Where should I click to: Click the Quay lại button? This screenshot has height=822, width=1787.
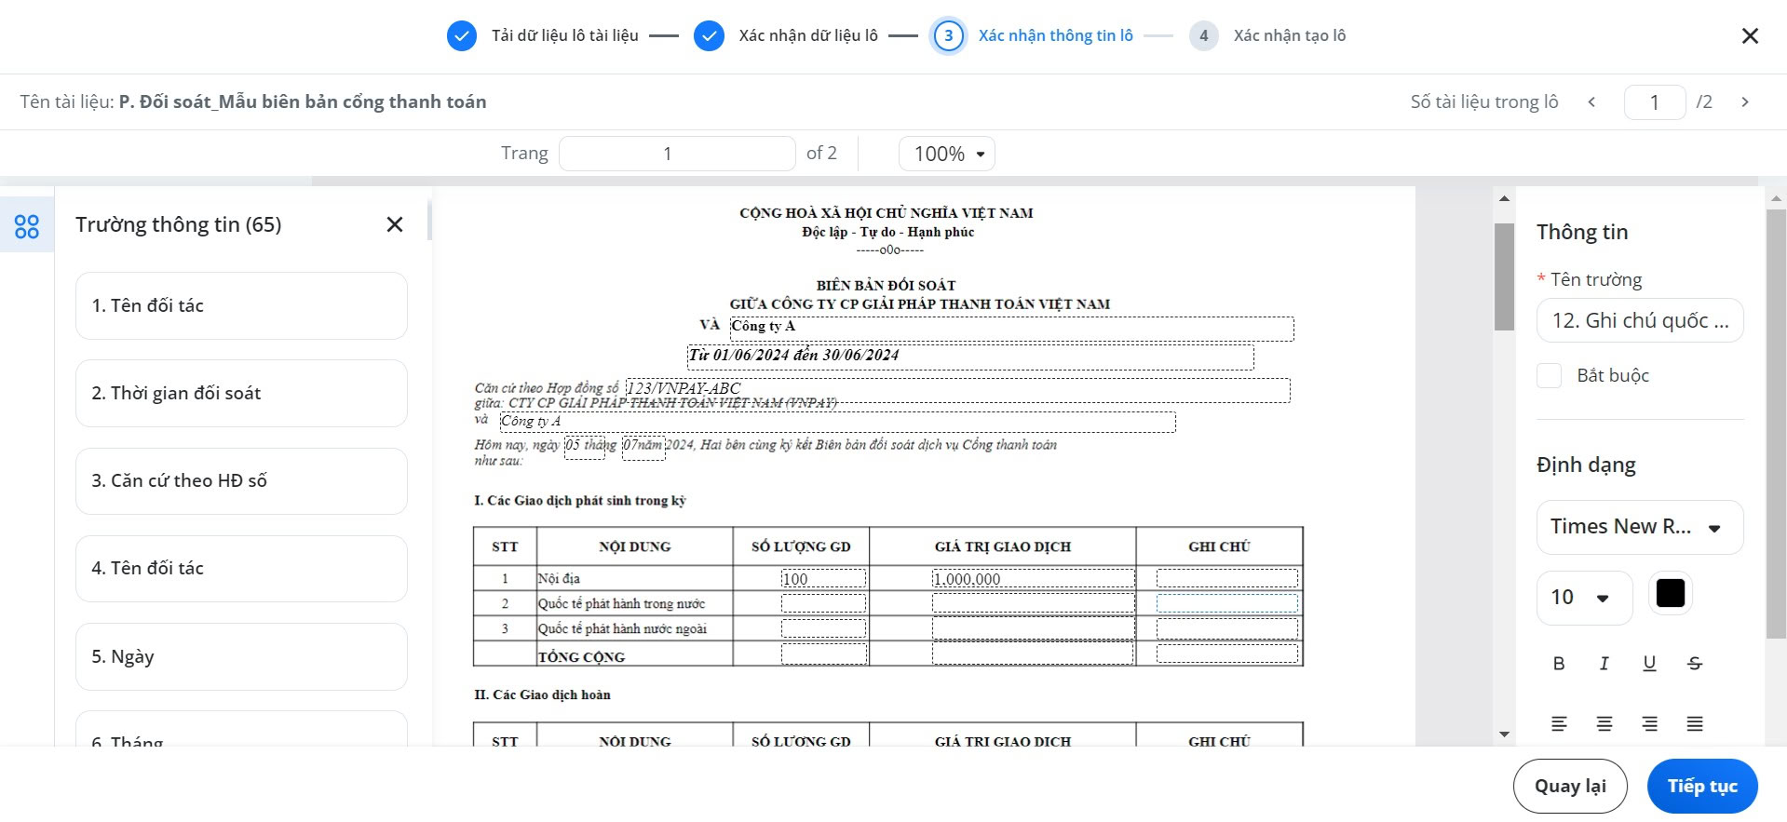pos(1570,787)
